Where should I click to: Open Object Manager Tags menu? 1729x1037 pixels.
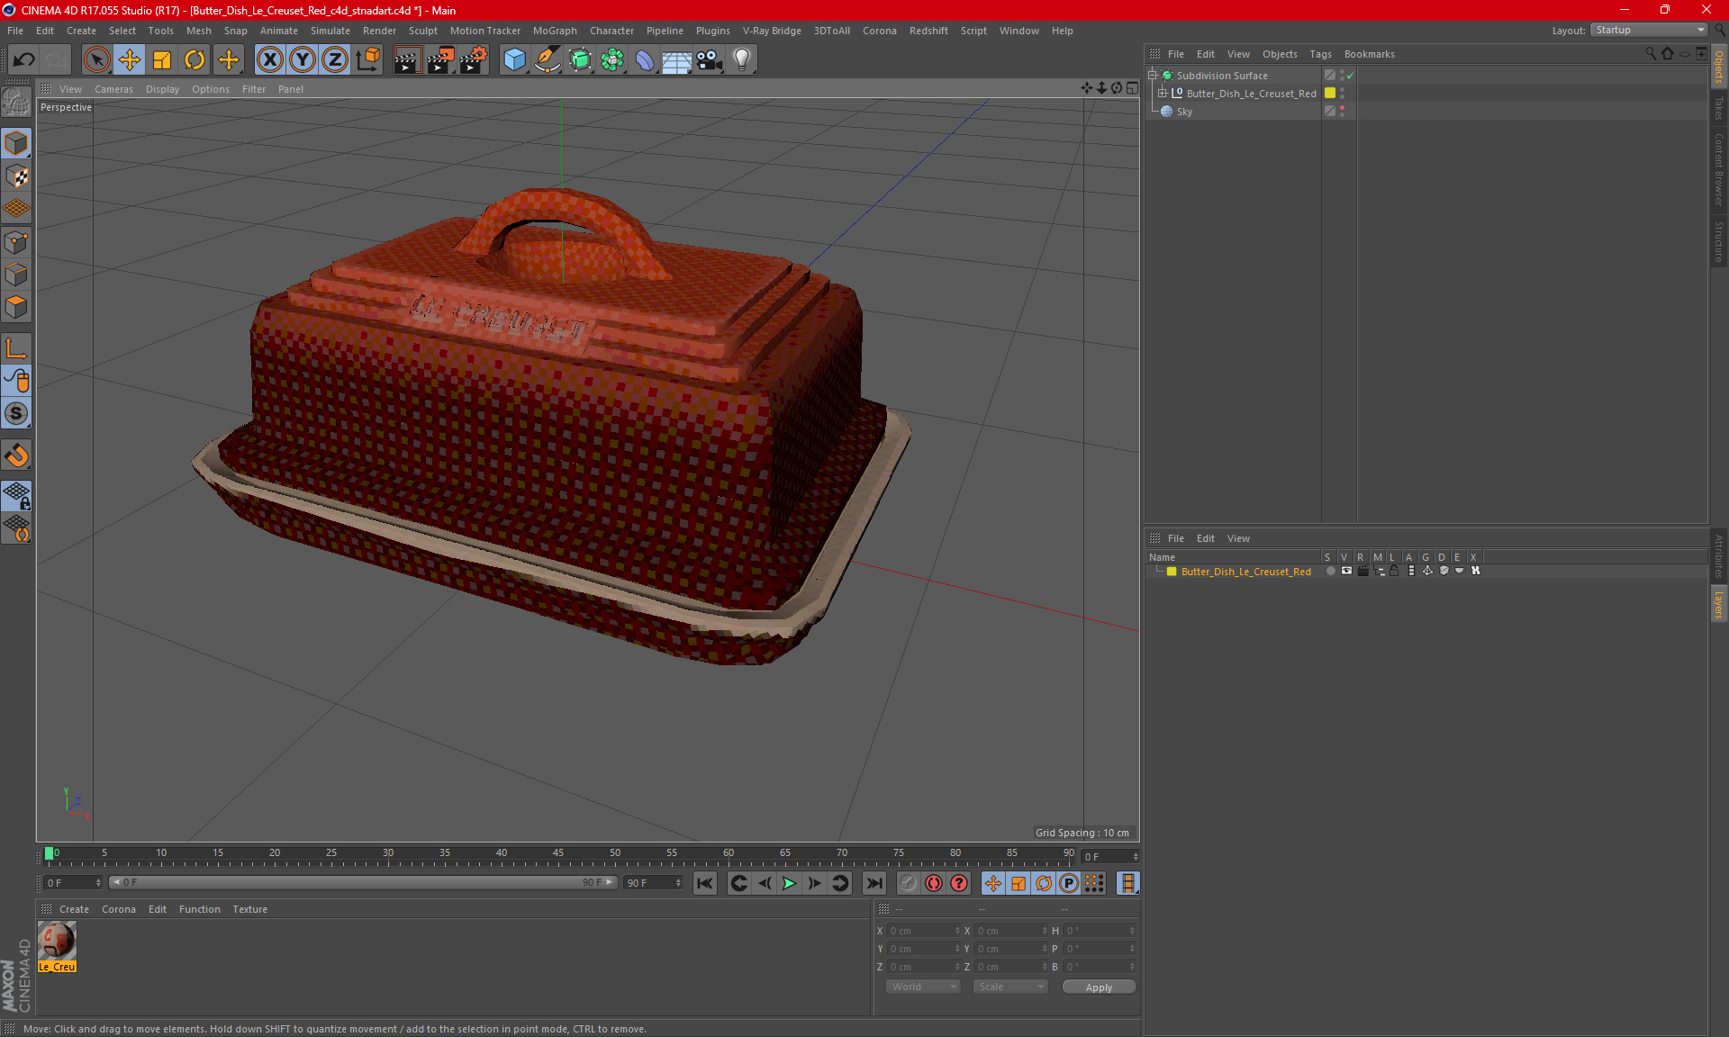(1320, 54)
